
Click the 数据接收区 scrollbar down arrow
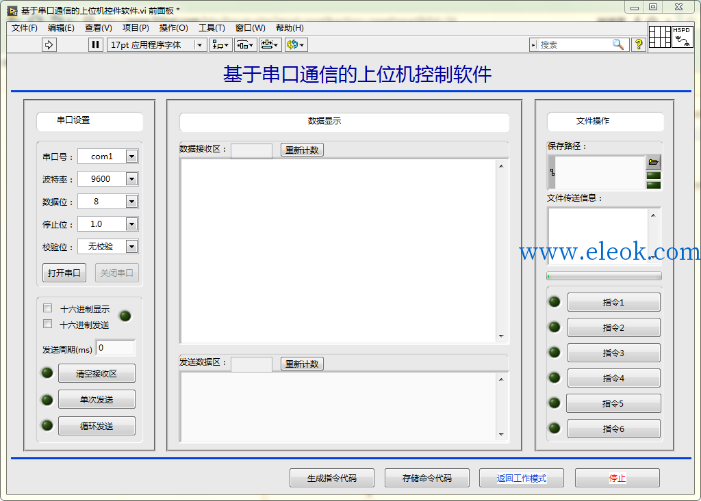pyautogui.click(x=501, y=336)
